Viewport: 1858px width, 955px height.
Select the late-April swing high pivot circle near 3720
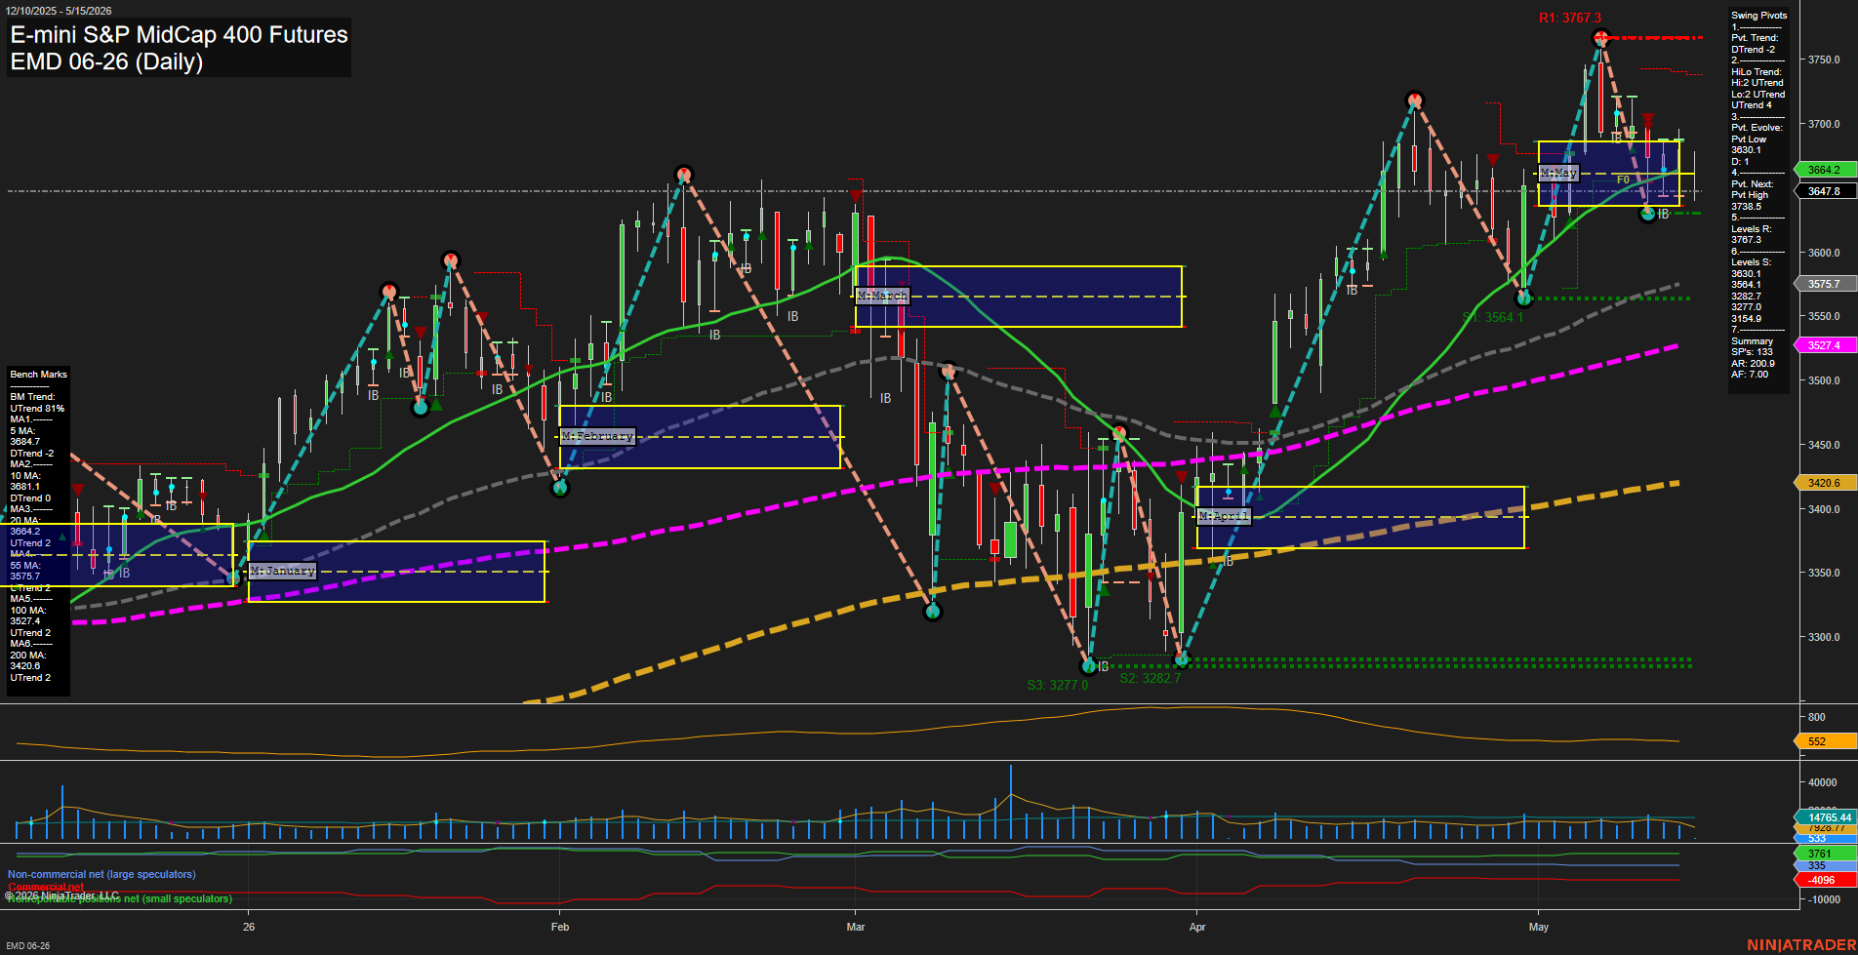pyautogui.click(x=1415, y=100)
